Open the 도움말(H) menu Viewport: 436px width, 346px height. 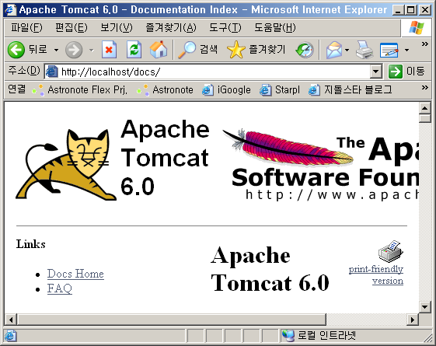click(x=275, y=27)
